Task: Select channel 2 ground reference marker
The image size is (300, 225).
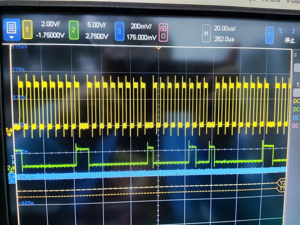Action: point(11,169)
